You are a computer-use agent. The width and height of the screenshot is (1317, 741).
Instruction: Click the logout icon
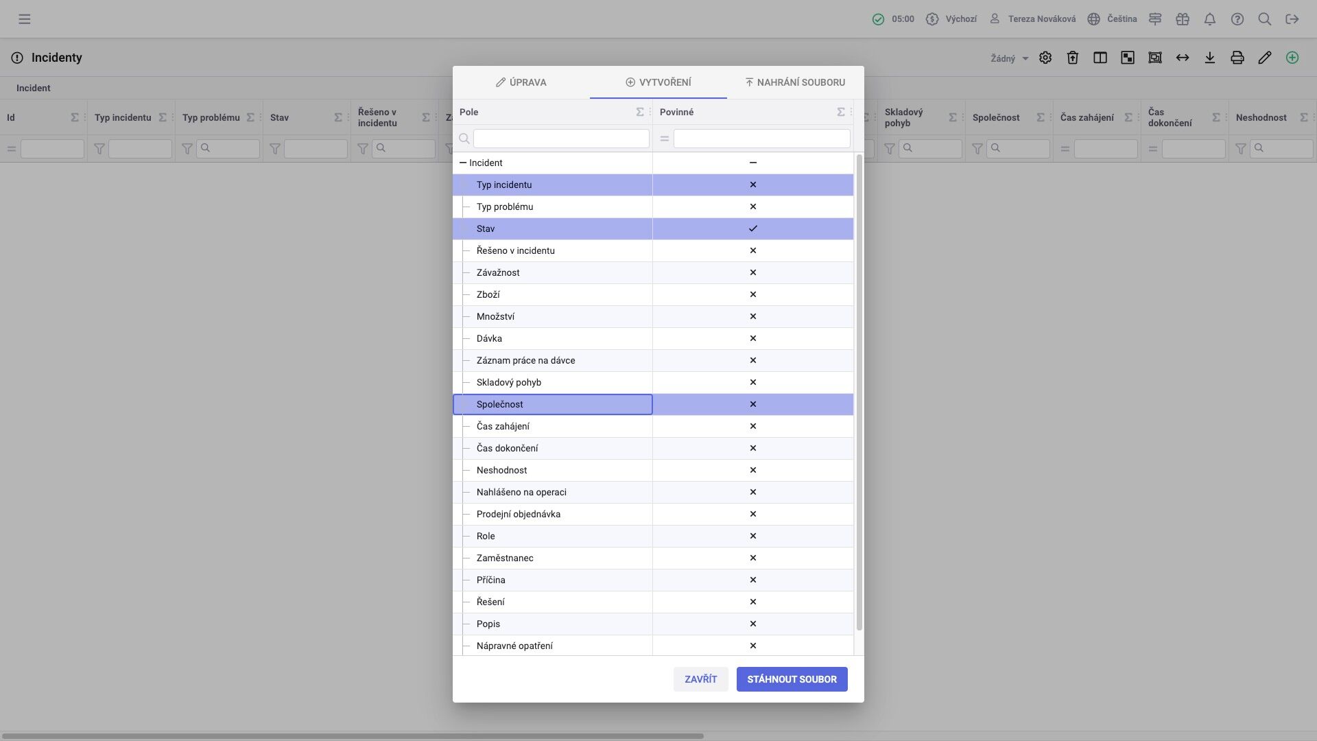point(1292,19)
